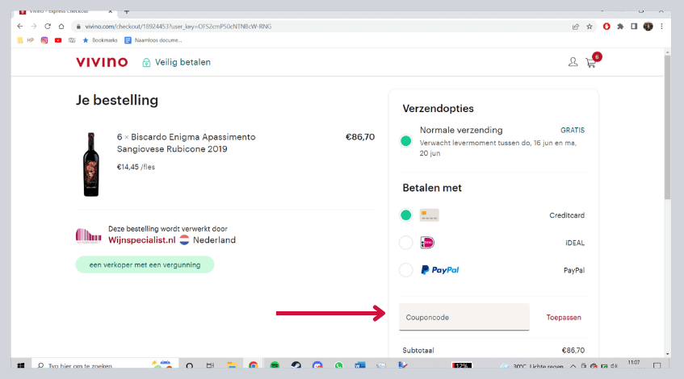
Task: Click the Couponcode input field
Action: click(464, 317)
